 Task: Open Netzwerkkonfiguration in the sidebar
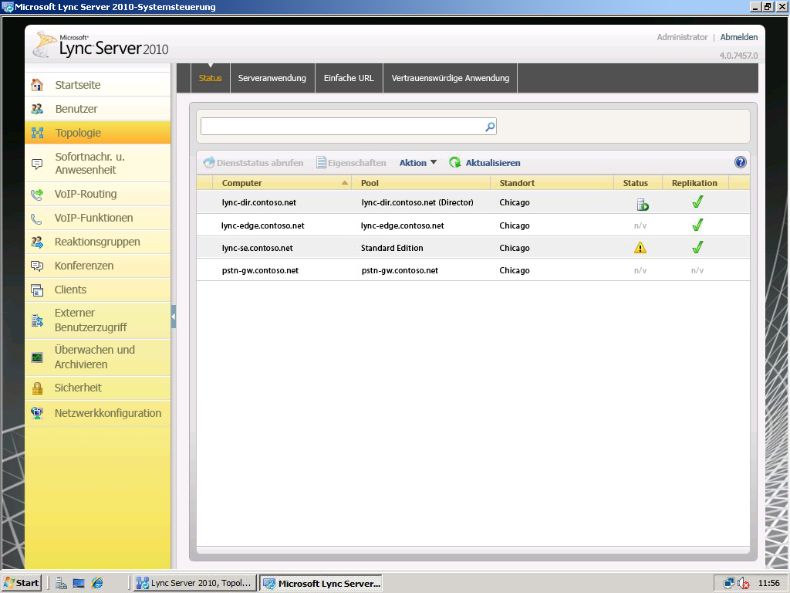(107, 413)
